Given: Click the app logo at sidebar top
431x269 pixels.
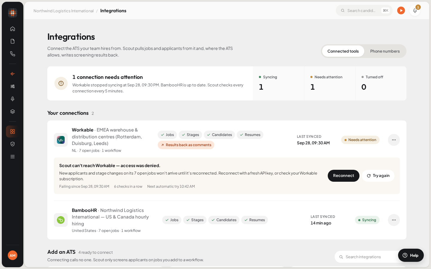Looking at the screenshot, I should 13,13.
